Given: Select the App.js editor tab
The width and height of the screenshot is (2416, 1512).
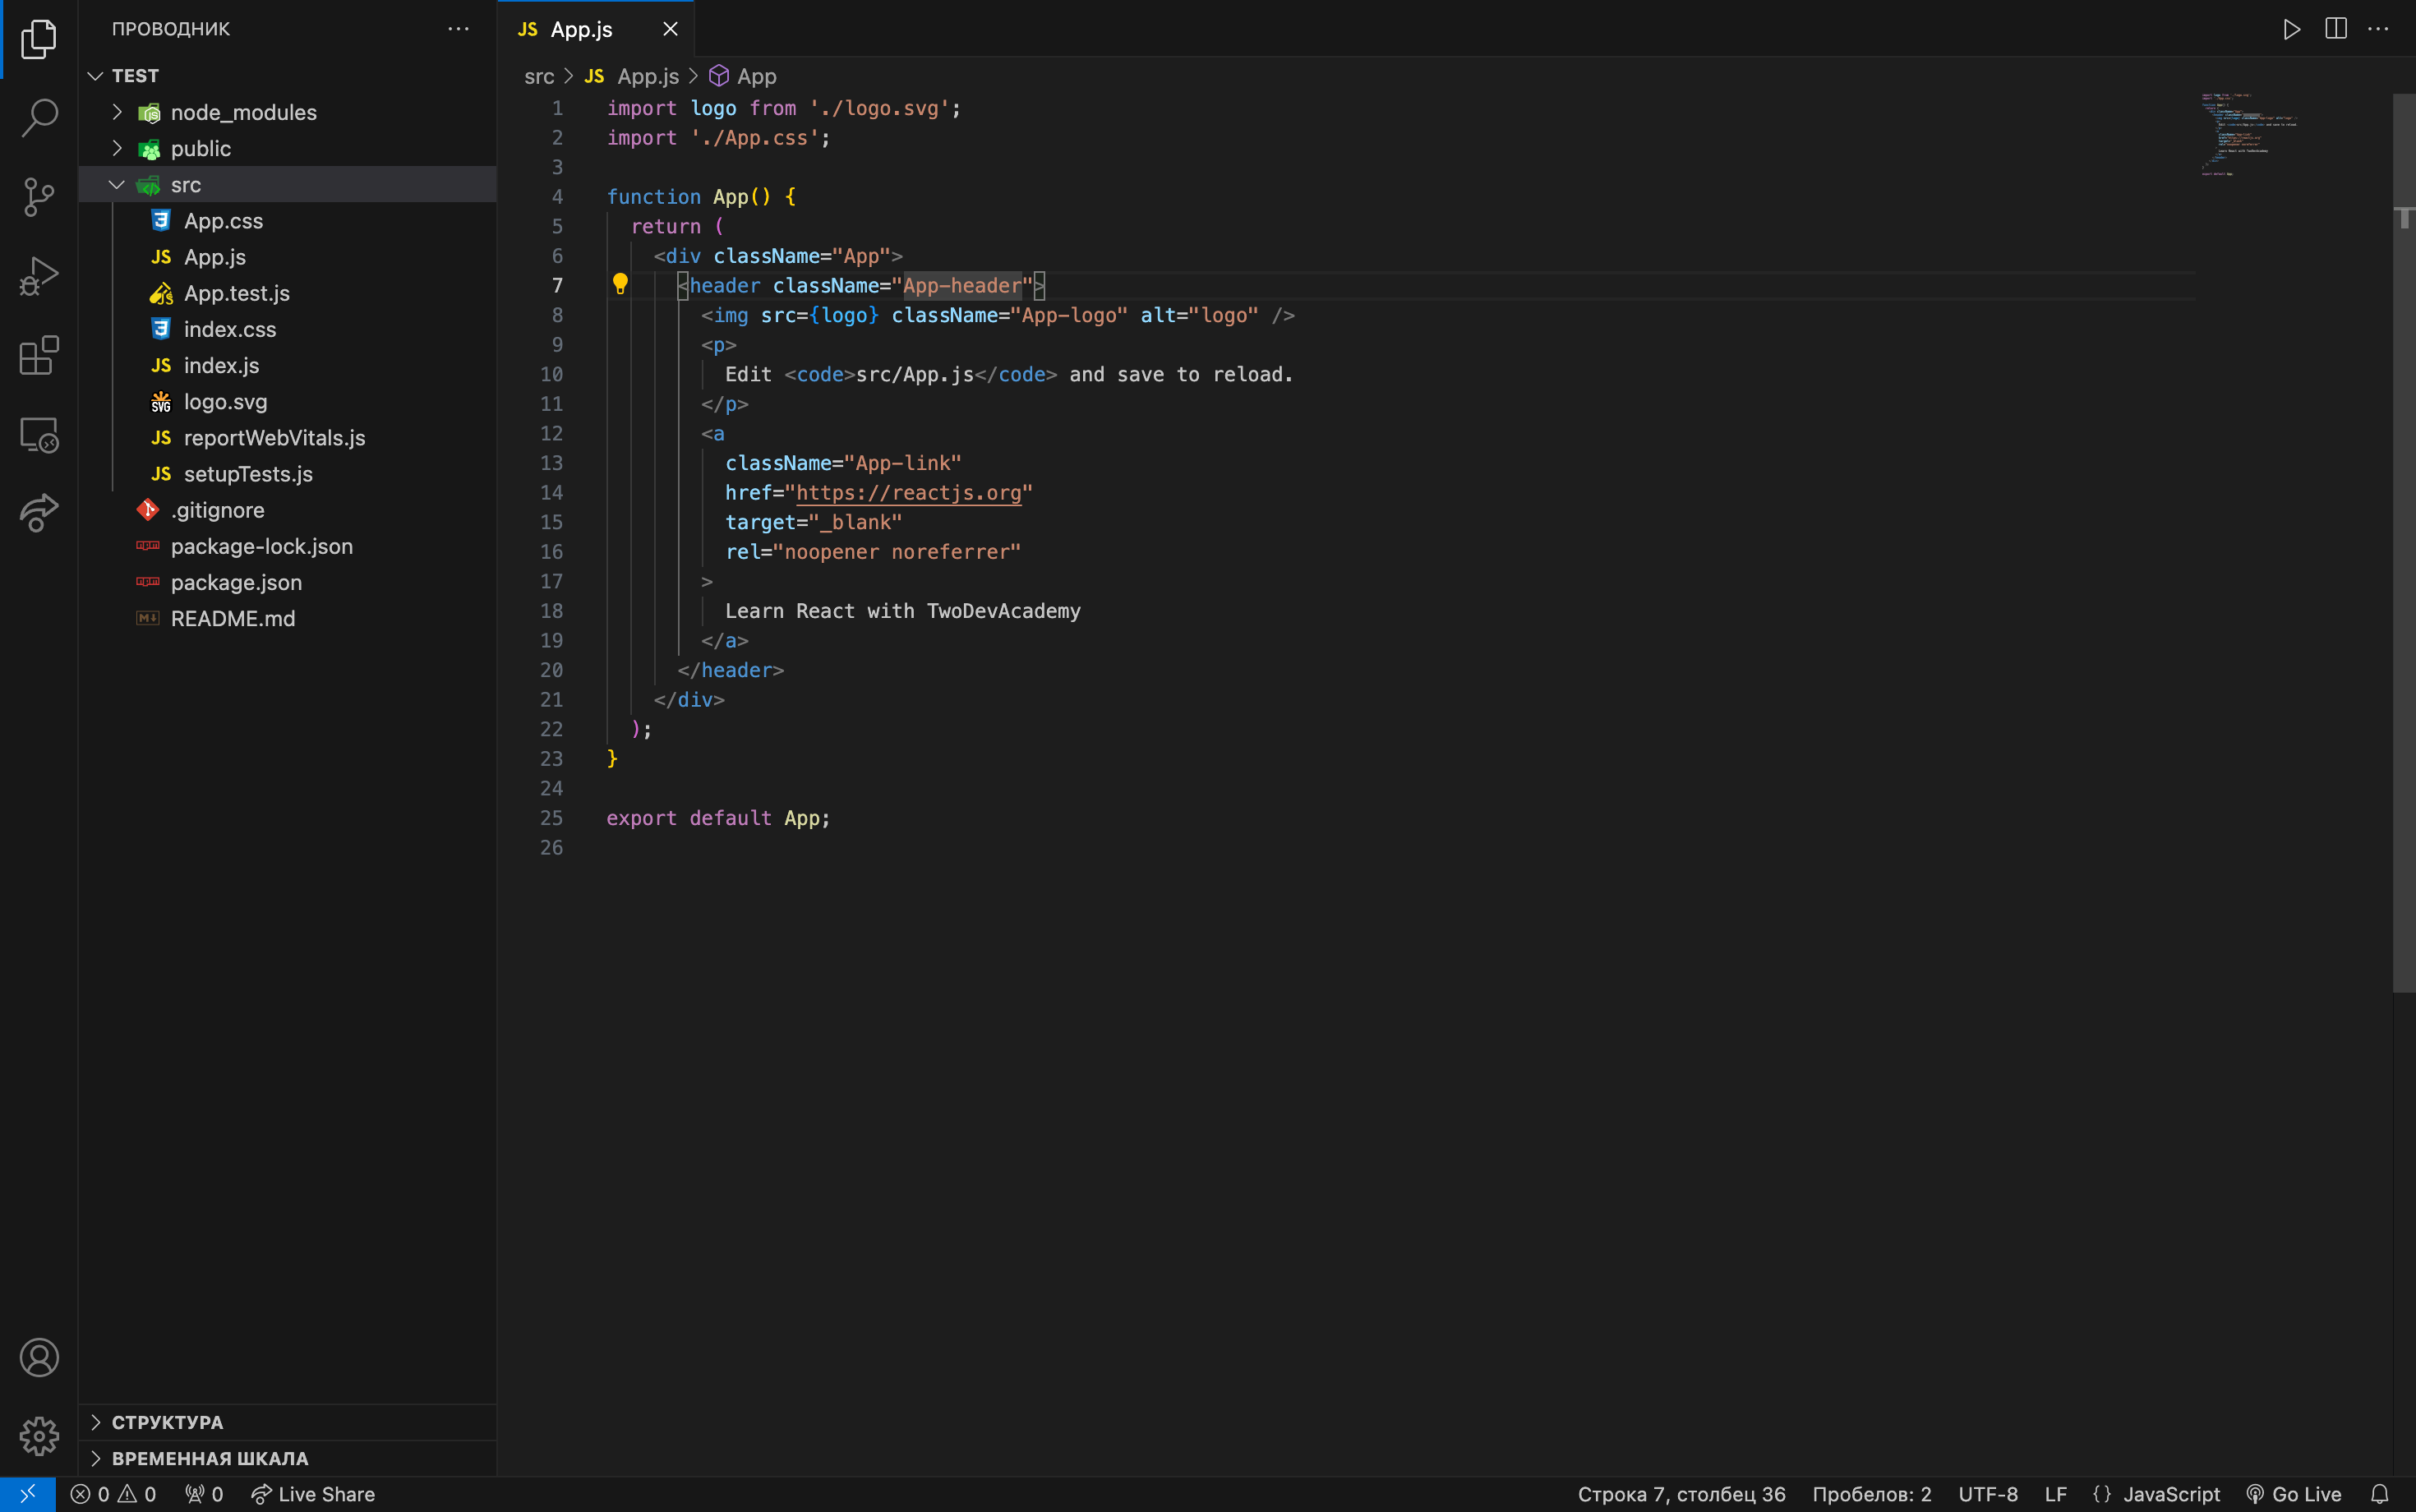Looking at the screenshot, I should [581, 29].
